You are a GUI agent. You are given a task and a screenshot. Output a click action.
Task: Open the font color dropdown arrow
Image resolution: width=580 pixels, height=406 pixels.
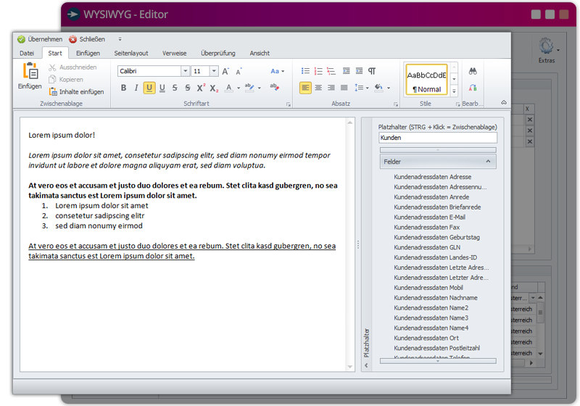pos(239,88)
